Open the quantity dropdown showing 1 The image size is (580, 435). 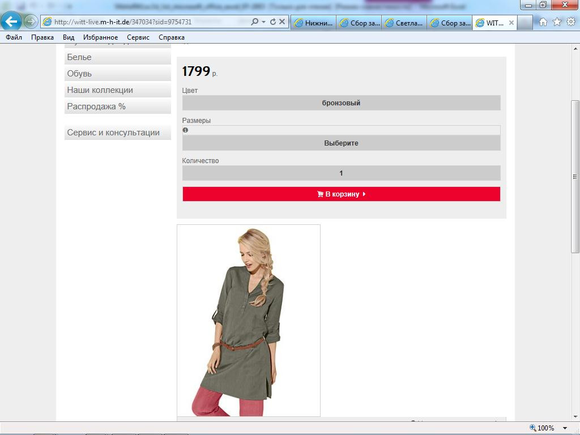click(341, 173)
